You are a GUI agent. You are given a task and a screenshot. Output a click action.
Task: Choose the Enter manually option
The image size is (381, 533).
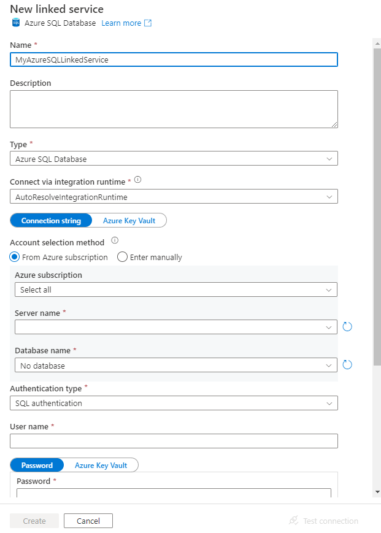point(121,257)
